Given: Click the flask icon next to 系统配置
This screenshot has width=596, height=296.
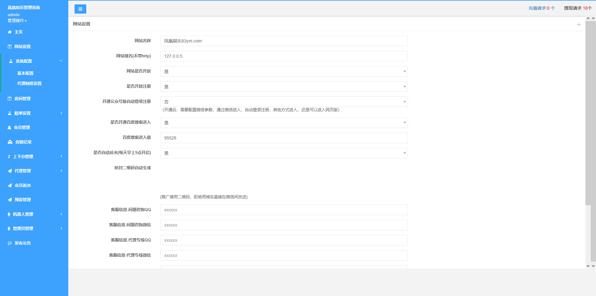Looking at the screenshot, I should tap(11, 61).
